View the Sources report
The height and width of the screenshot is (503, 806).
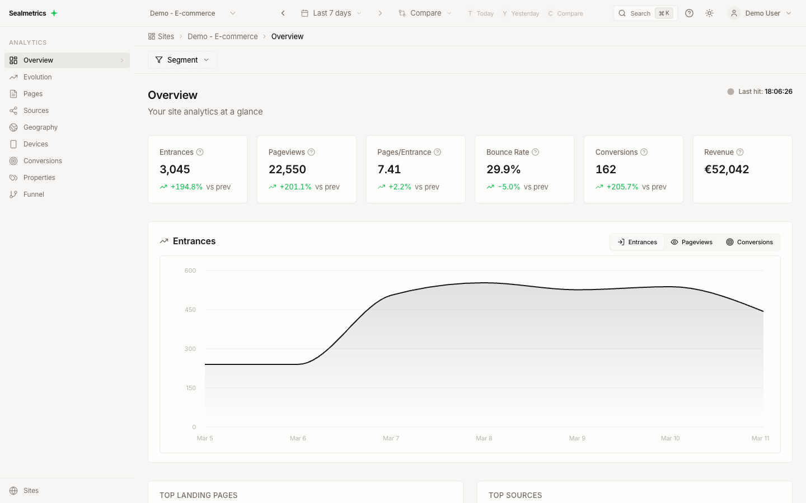point(36,110)
